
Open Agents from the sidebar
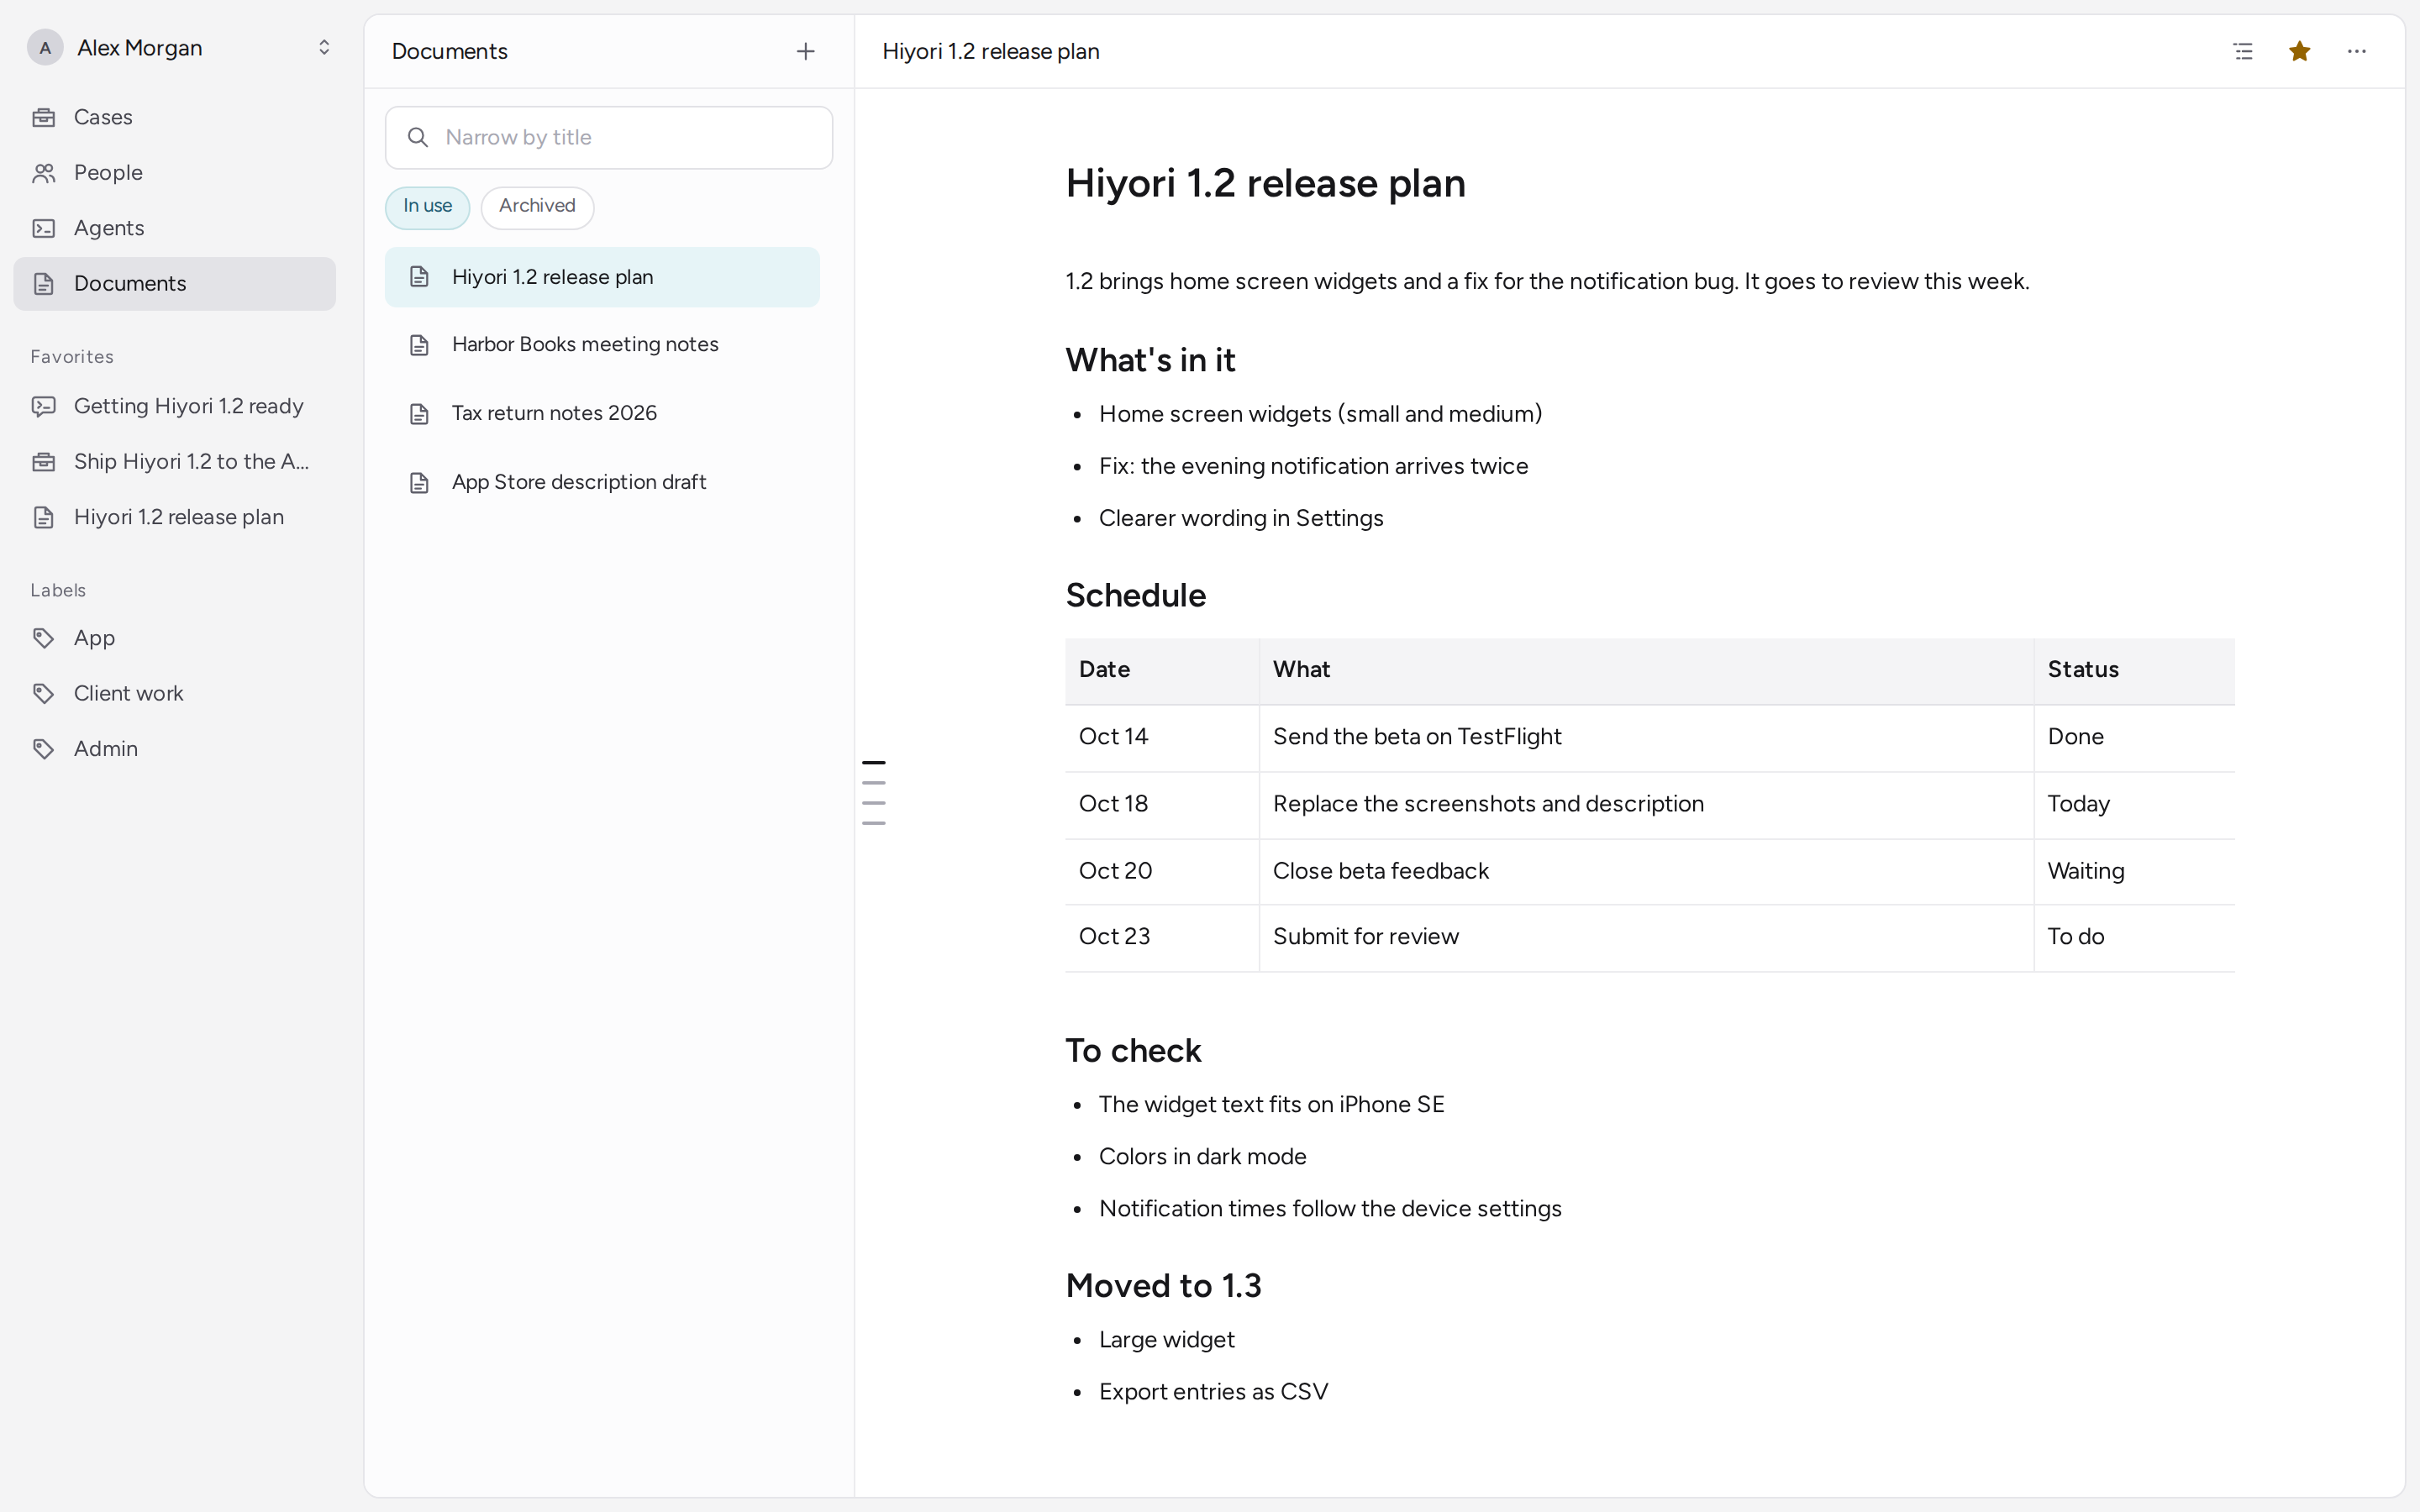tap(174, 228)
